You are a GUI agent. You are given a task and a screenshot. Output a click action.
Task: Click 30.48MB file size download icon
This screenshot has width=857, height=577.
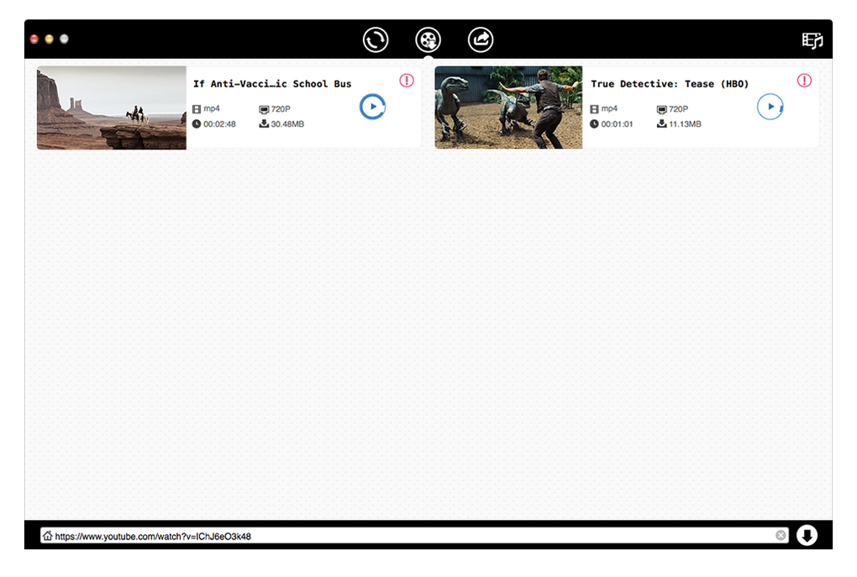[264, 124]
